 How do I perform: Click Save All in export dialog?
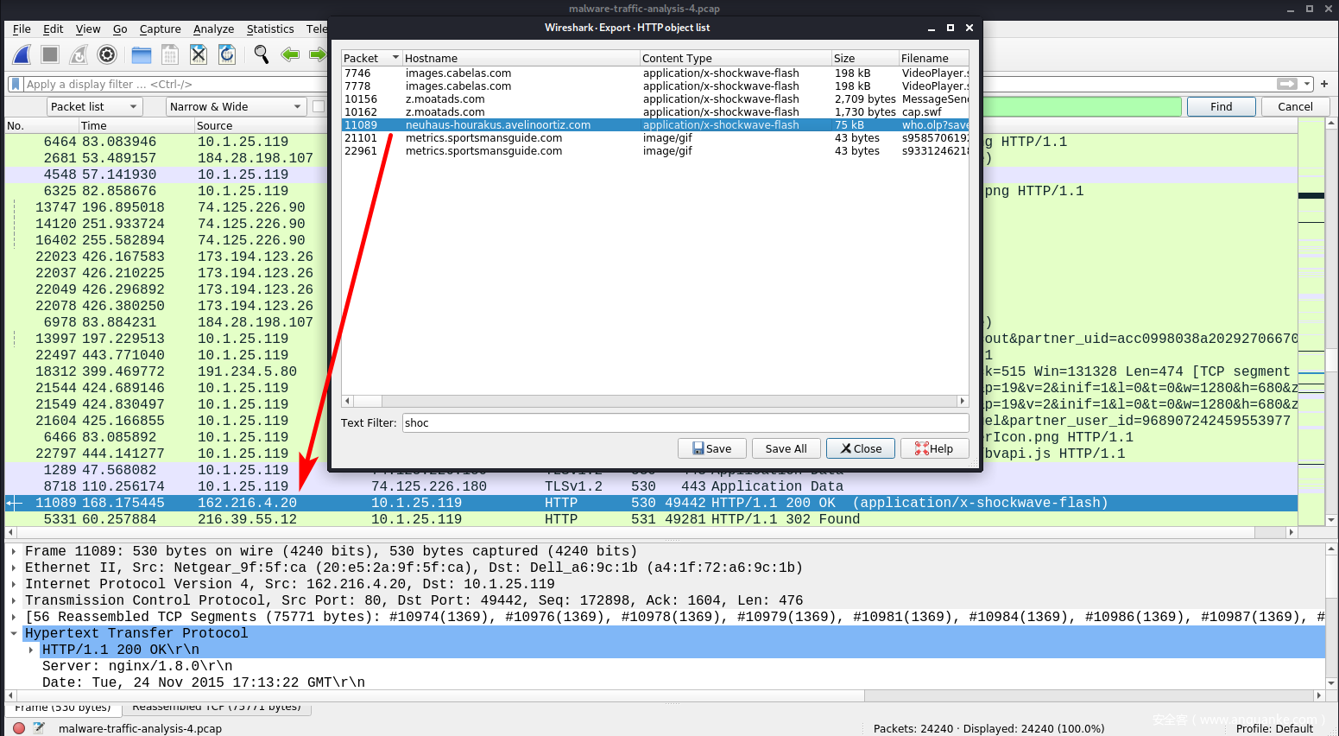pyautogui.click(x=786, y=448)
